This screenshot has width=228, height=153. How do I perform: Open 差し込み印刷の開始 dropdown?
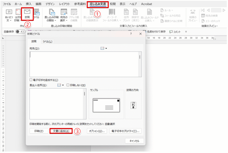(x=51, y=15)
